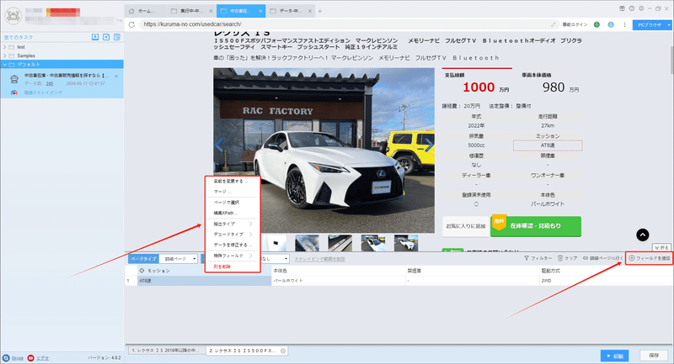Open the three-dot more options menu
Screen dimensions: 674x364
pyautogui.click(x=624, y=24)
